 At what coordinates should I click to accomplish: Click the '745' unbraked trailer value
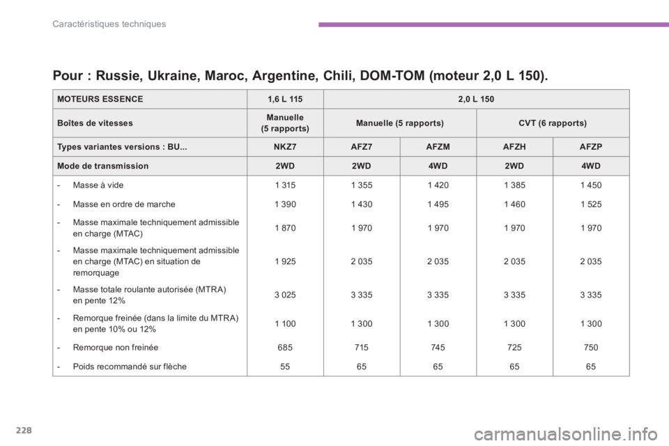pos(438,348)
